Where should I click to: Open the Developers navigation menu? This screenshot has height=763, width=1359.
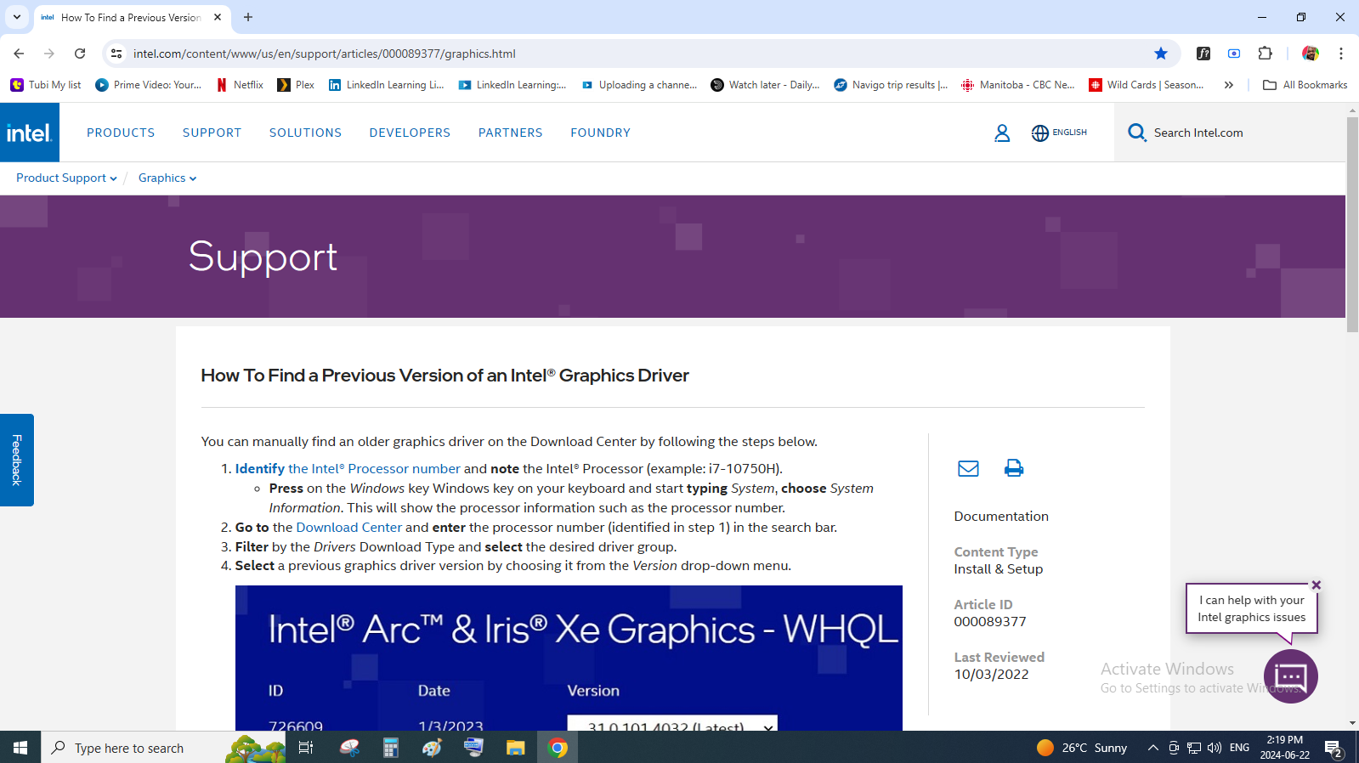[x=410, y=133]
